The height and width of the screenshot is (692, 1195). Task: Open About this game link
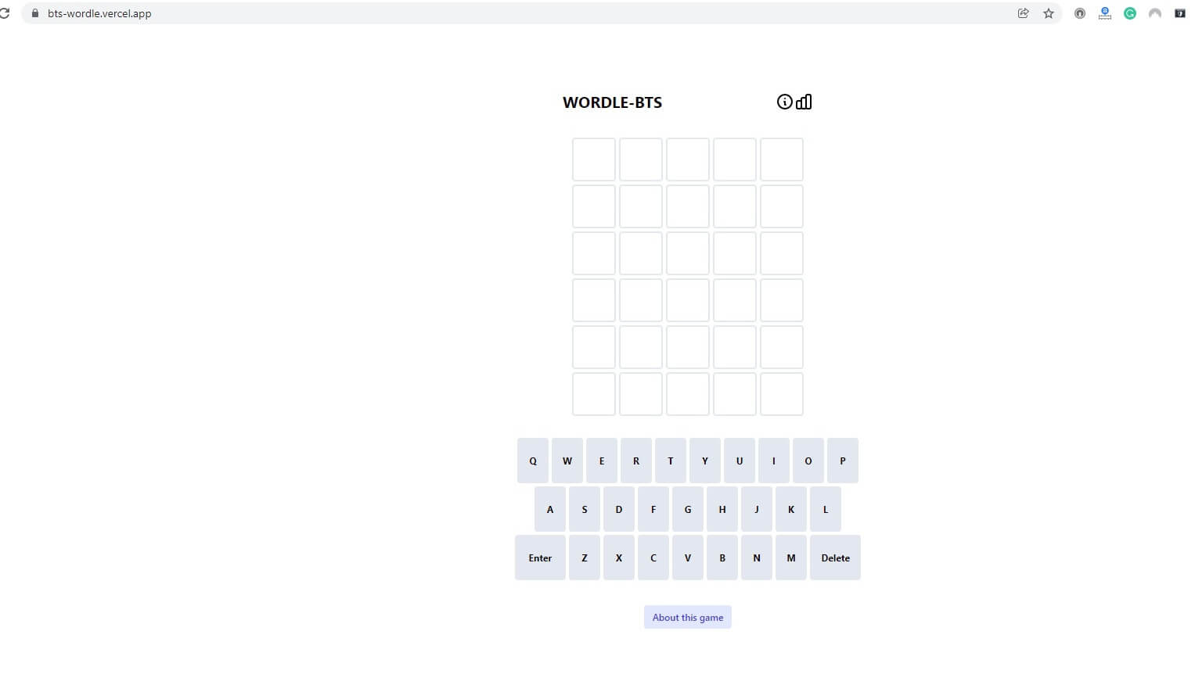tap(687, 617)
